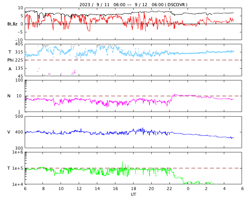This screenshot has height=197, width=247.
Task: Click the '45' tick label
Action: [20, 77]
